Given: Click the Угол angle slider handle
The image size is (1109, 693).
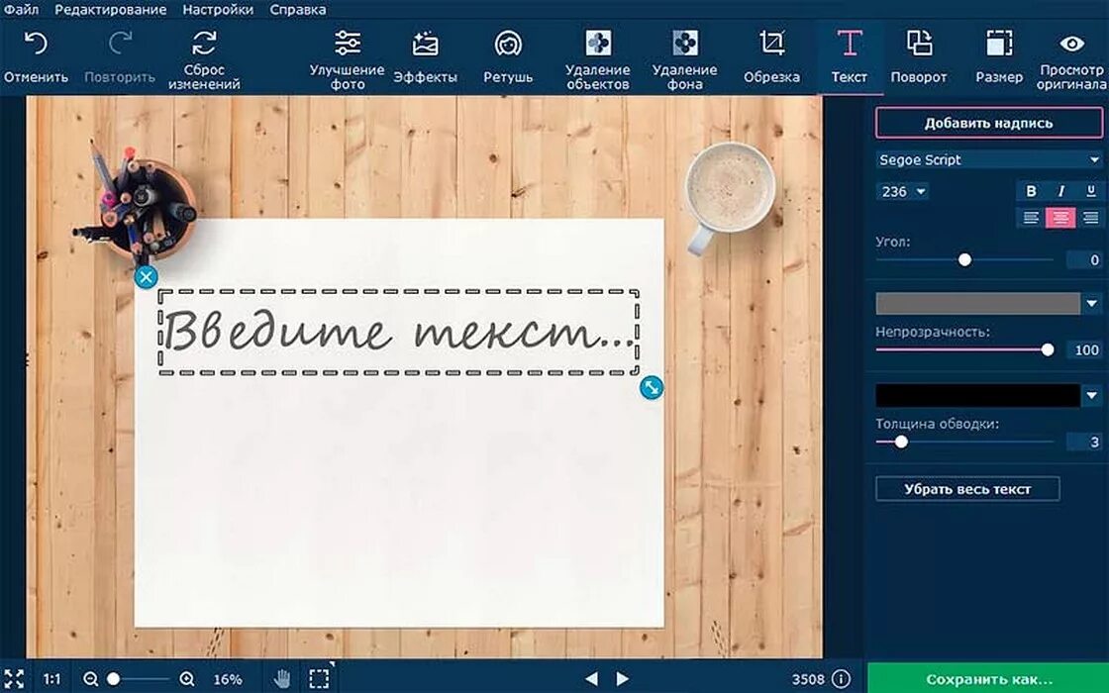Looking at the screenshot, I should pos(964,260).
